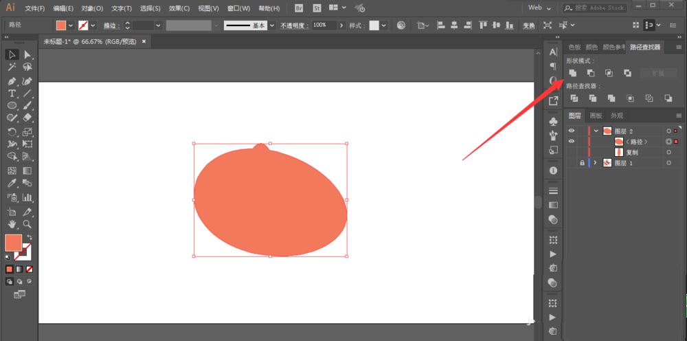This screenshot has height=341, width=687.
Task: Collapse the 图层 2 layer group
Action: coord(596,131)
